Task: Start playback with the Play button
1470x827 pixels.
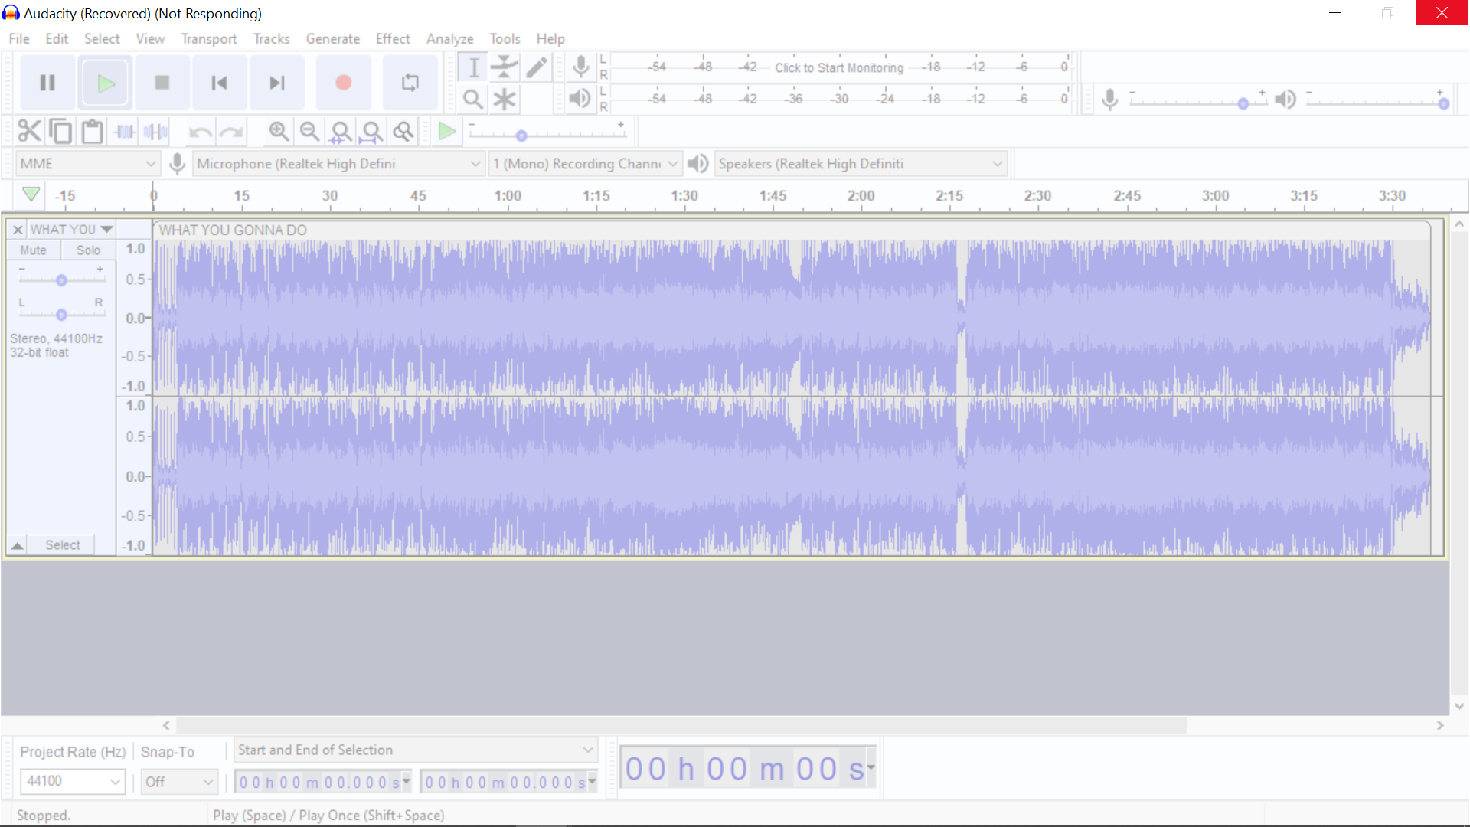Action: [x=106, y=83]
